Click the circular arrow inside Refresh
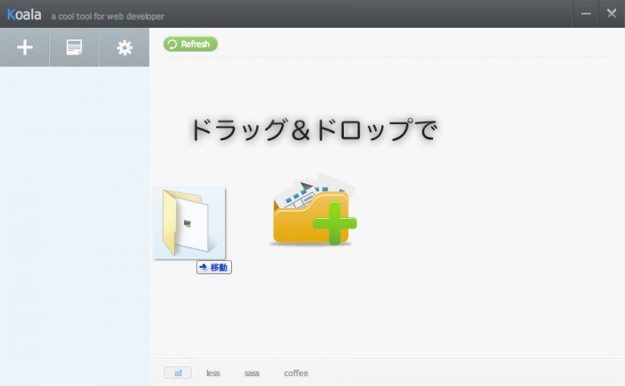 171,44
